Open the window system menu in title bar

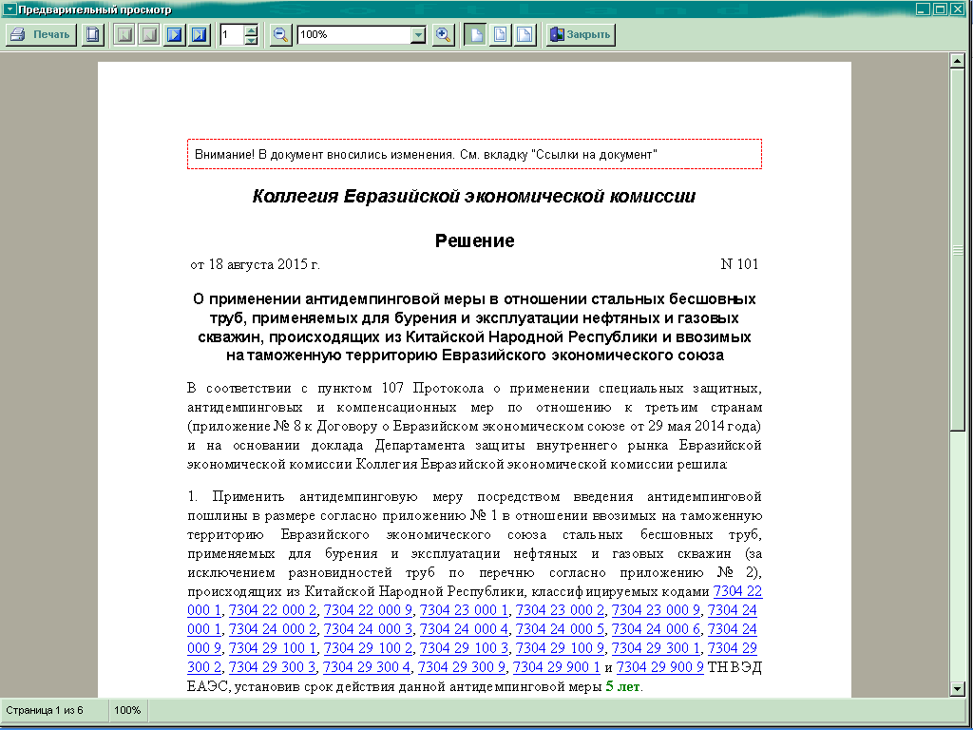tap(9, 10)
